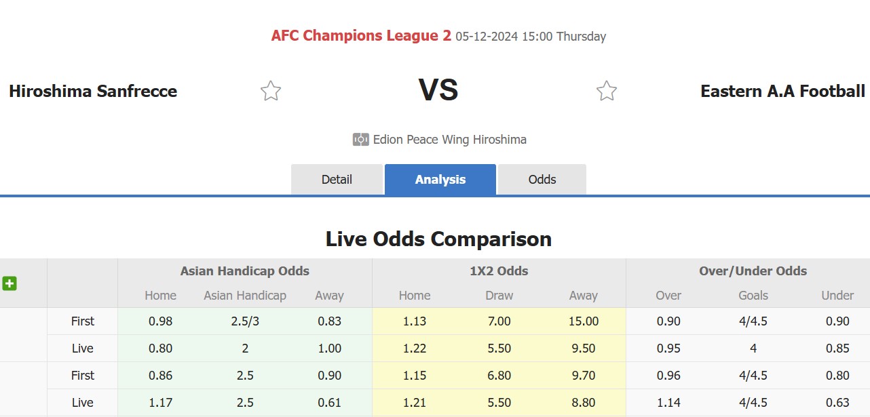
Task: Select the first-row draw odds 7.00
Action: pos(499,321)
